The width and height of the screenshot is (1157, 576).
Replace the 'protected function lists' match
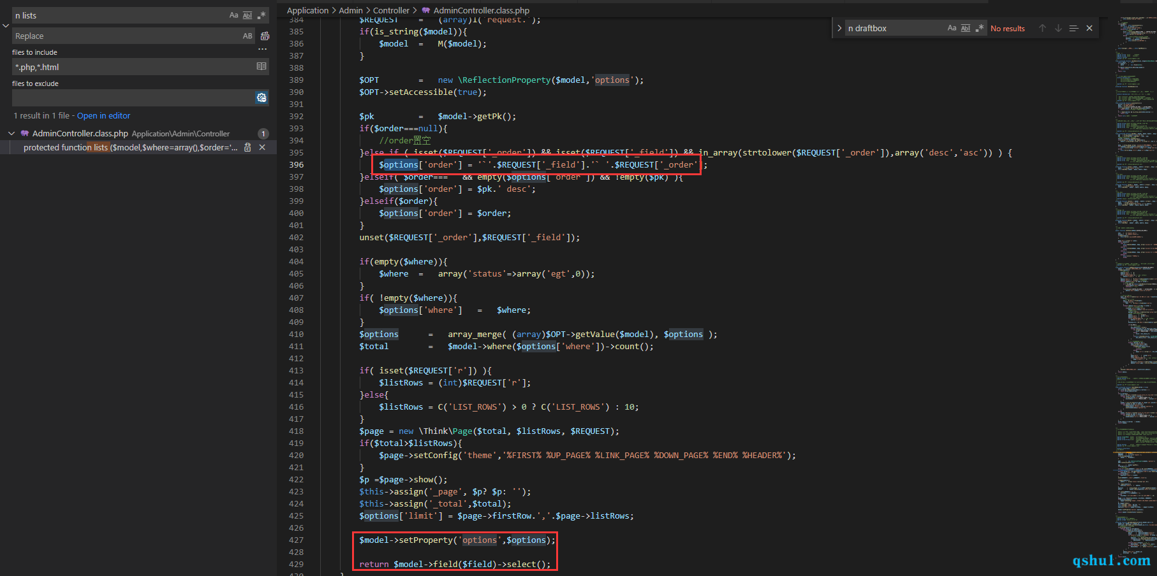tap(247, 147)
